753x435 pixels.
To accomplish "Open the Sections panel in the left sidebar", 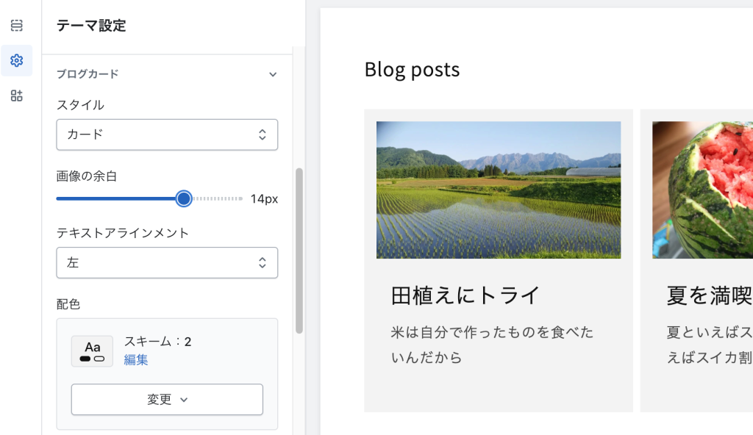I will 16,25.
